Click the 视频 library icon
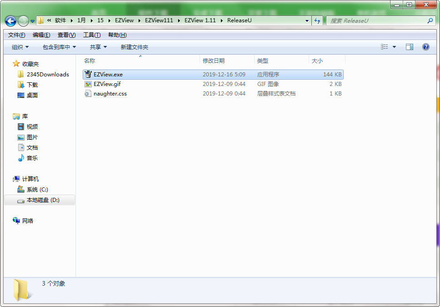The height and width of the screenshot is (307, 440). 21,127
